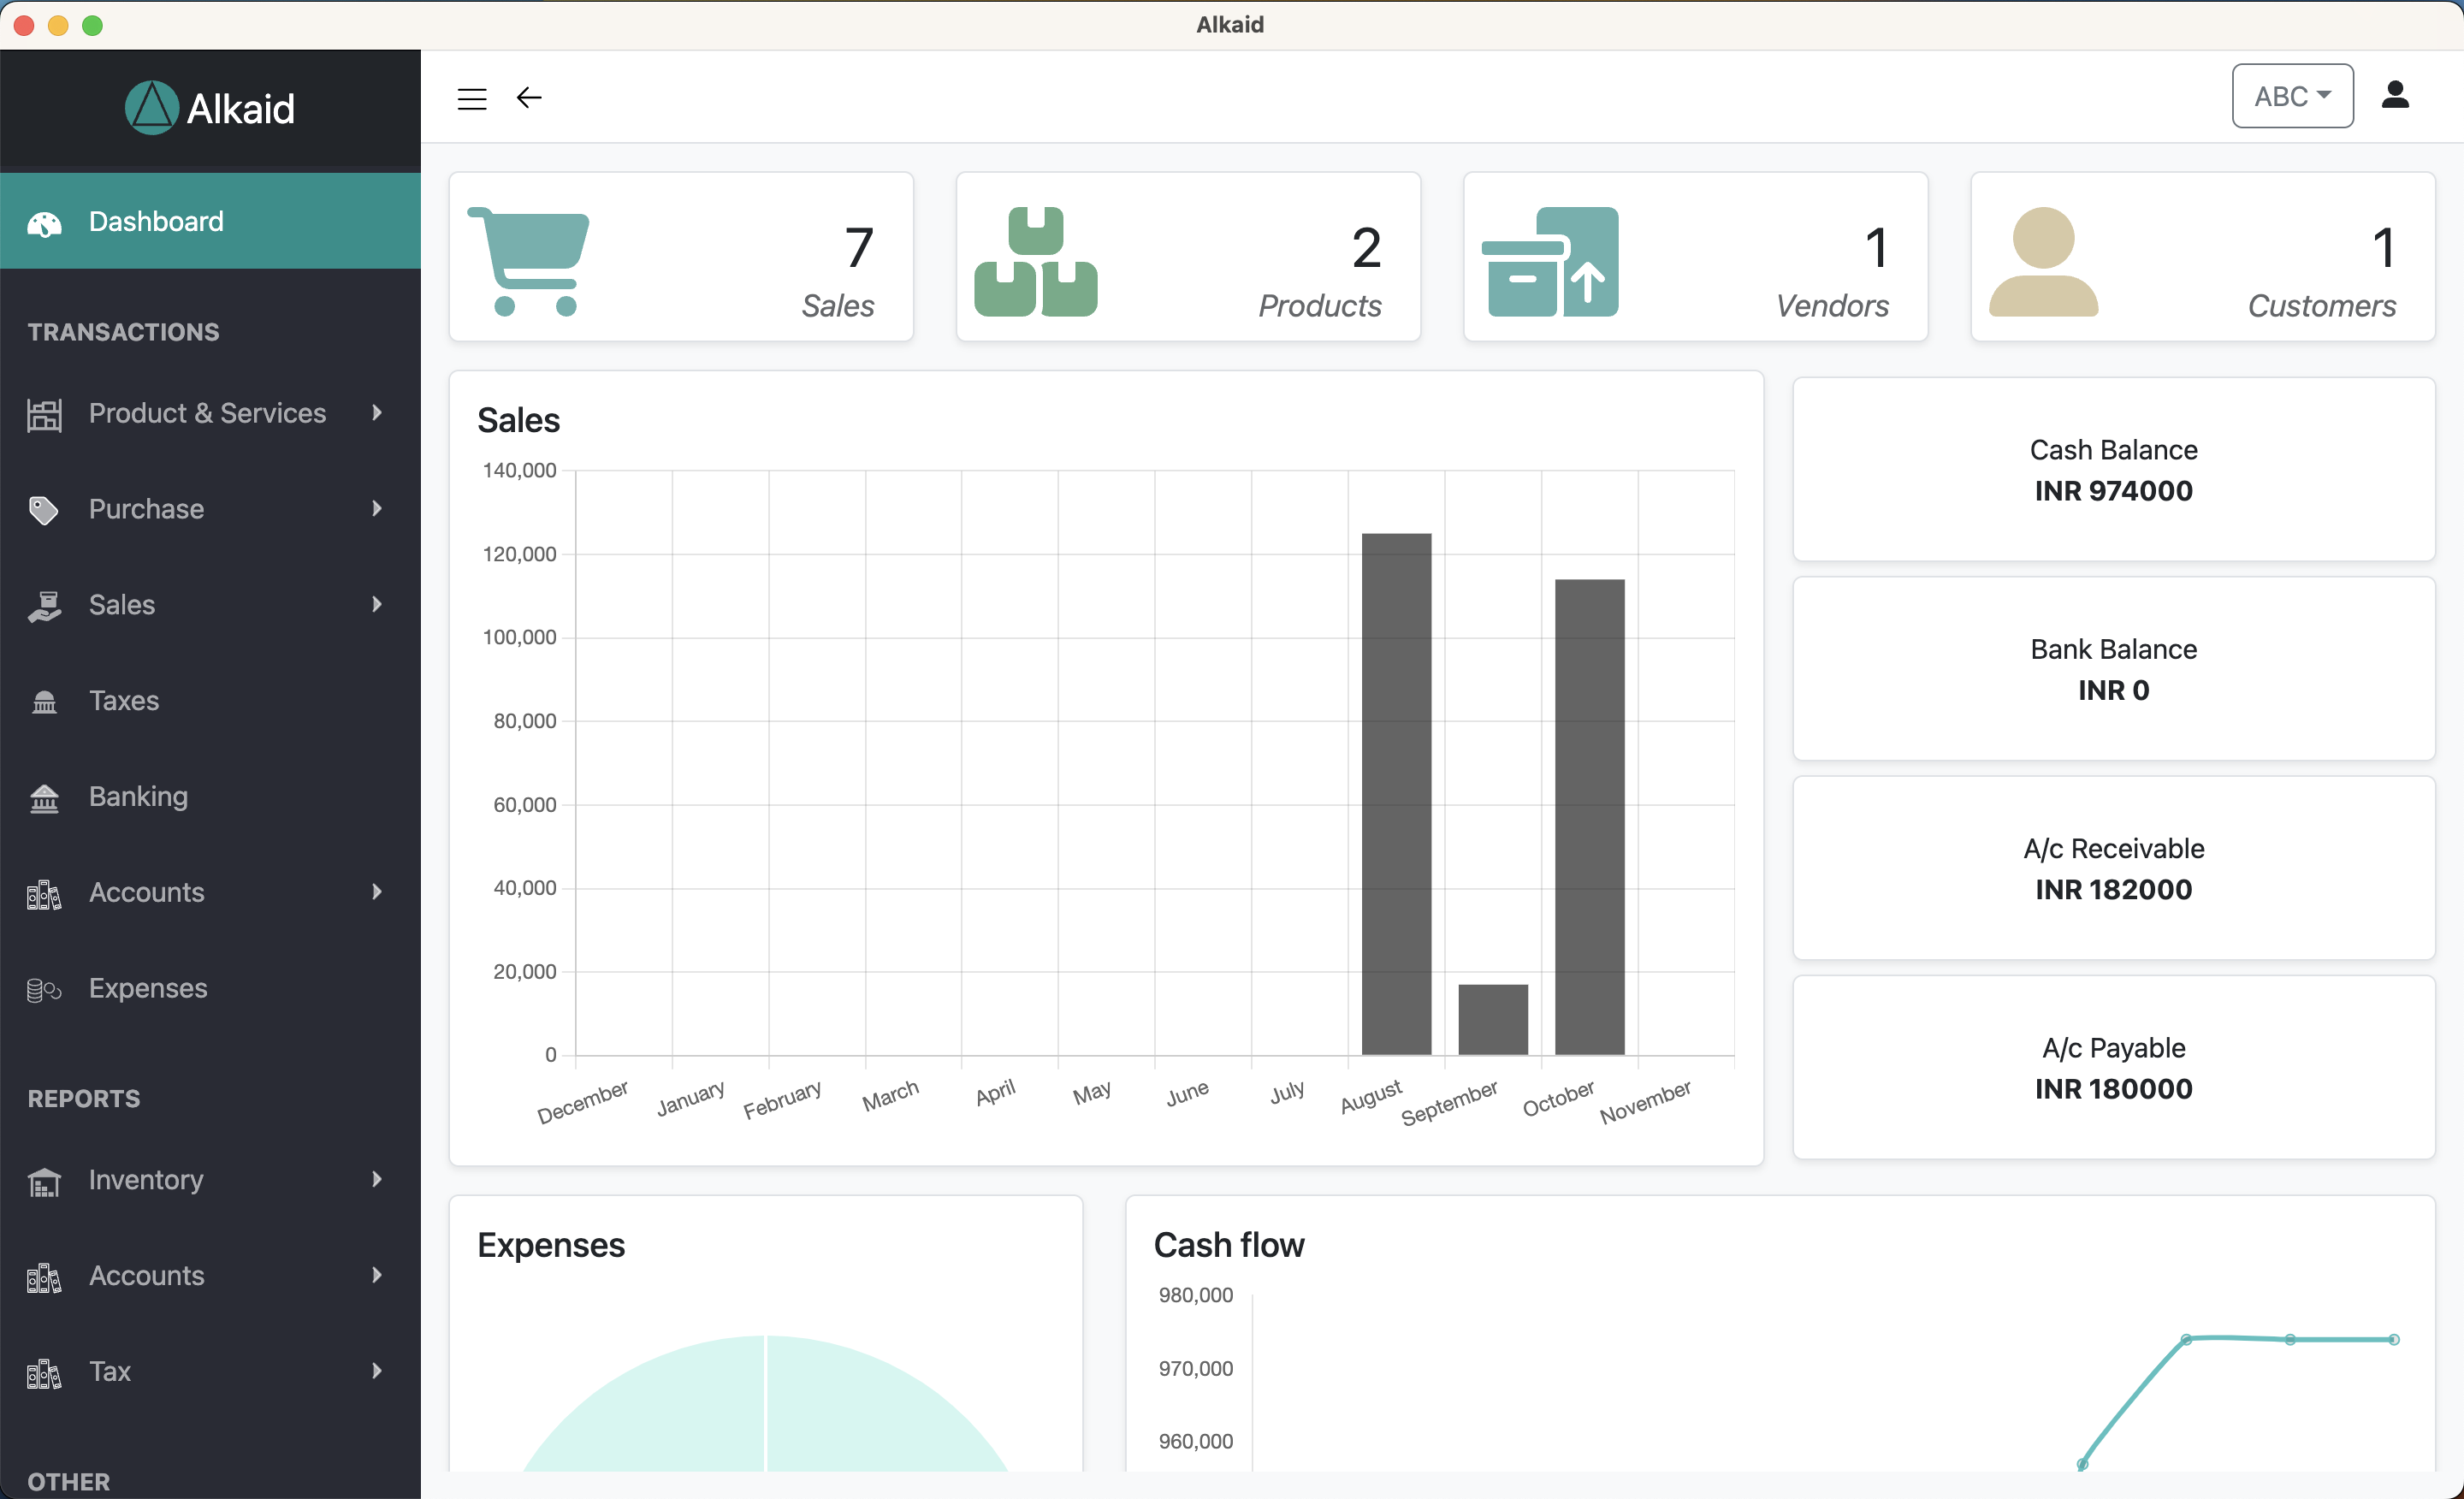Click the REPORTS section label

click(84, 1099)
